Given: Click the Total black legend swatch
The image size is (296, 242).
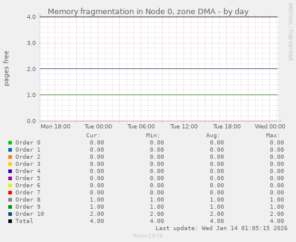Looking at the screenshot, I should pos(10,221).
